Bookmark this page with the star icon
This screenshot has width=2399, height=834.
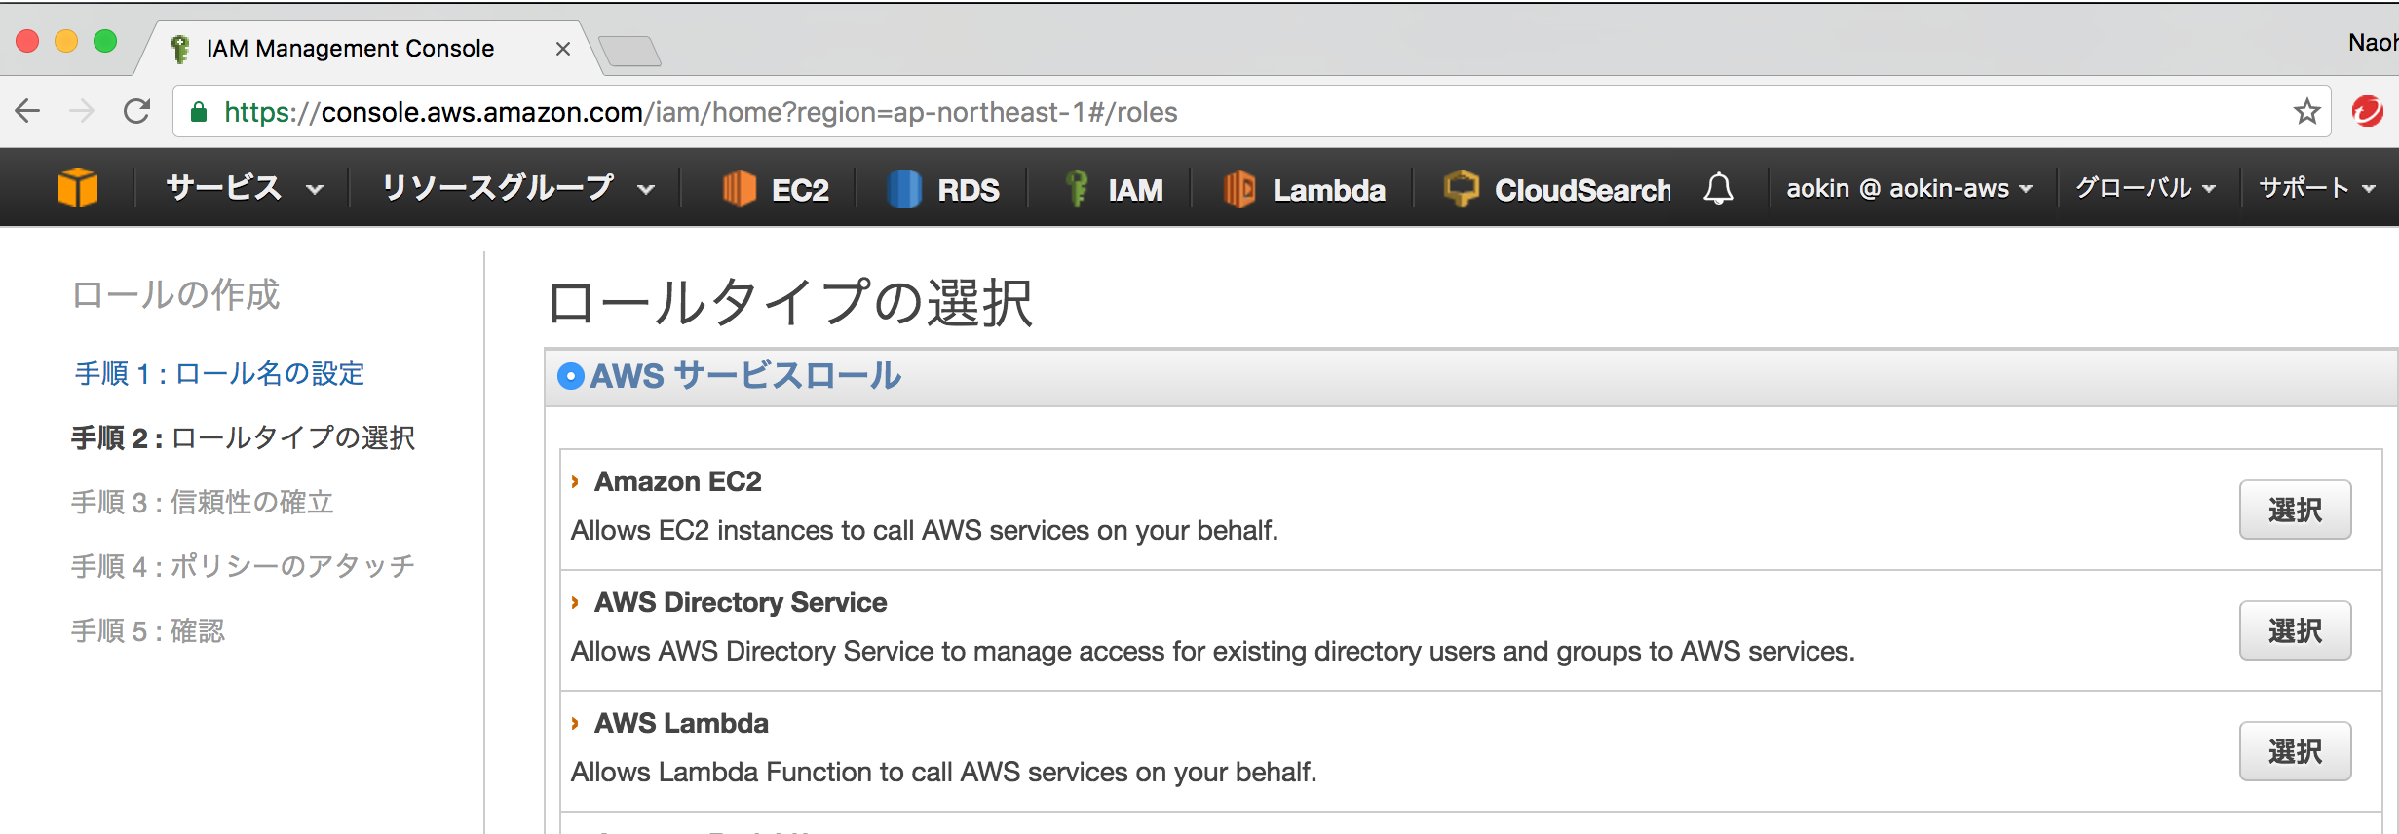click(2306, 112)
